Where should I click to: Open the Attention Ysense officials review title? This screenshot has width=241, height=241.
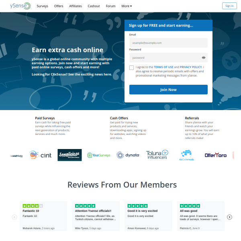pyautogui.click(x=93, y=211)
